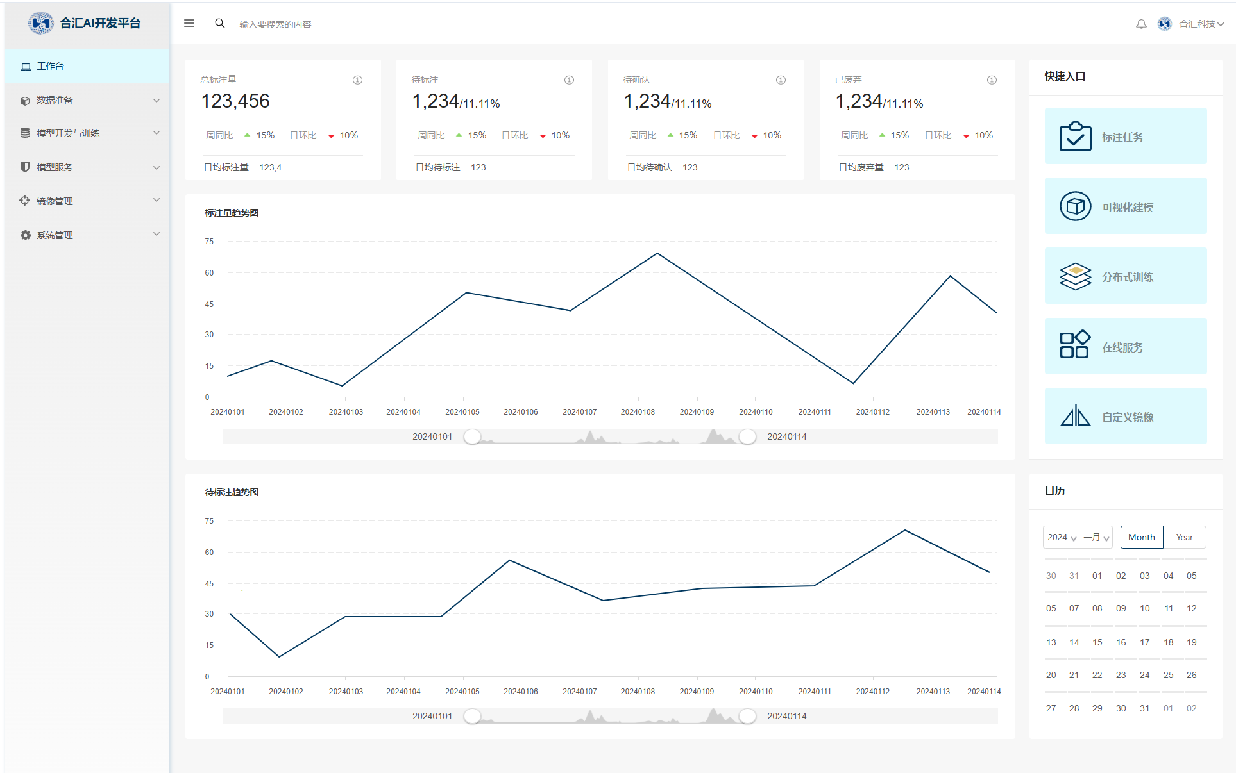
Task: Open the 2024 year dropdown
Action: point(1061,537)
